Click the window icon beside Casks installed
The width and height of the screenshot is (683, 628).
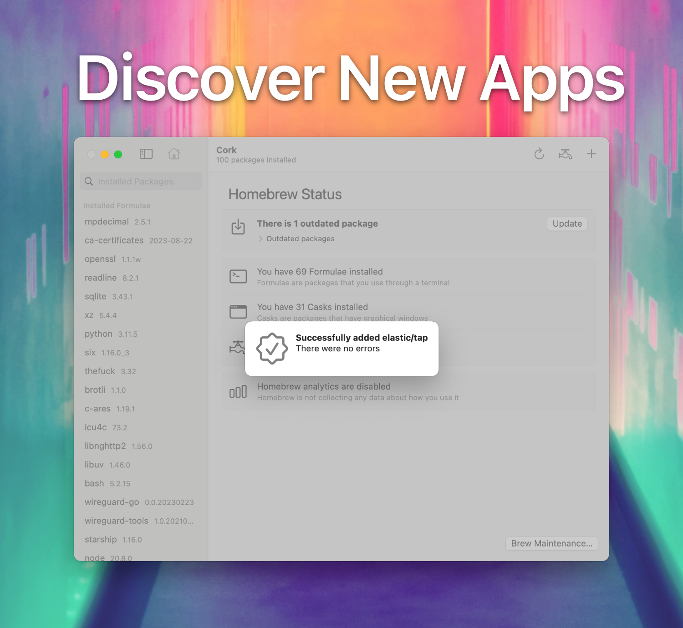(238, 312)
